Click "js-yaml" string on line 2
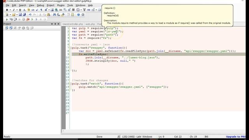Image resolution: width=249 pixels, height=140 pixels. click(112, 31)
